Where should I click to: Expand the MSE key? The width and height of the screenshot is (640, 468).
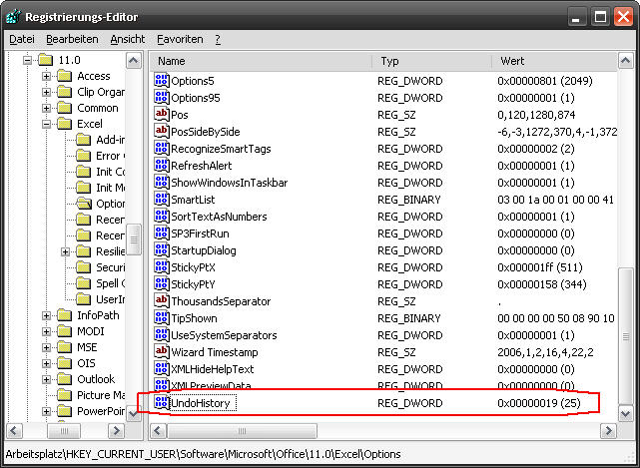click(46, 347)
